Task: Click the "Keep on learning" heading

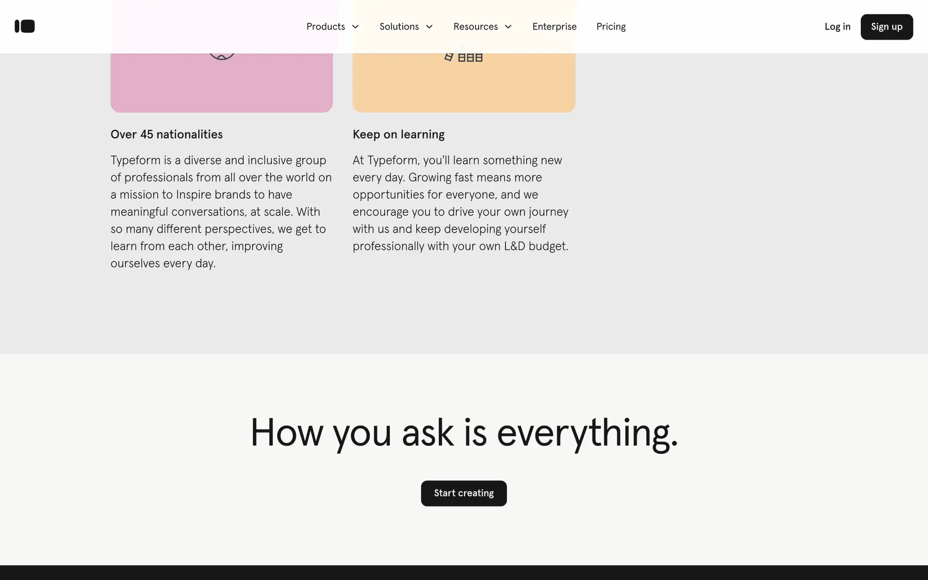Action: pos(398,134)
